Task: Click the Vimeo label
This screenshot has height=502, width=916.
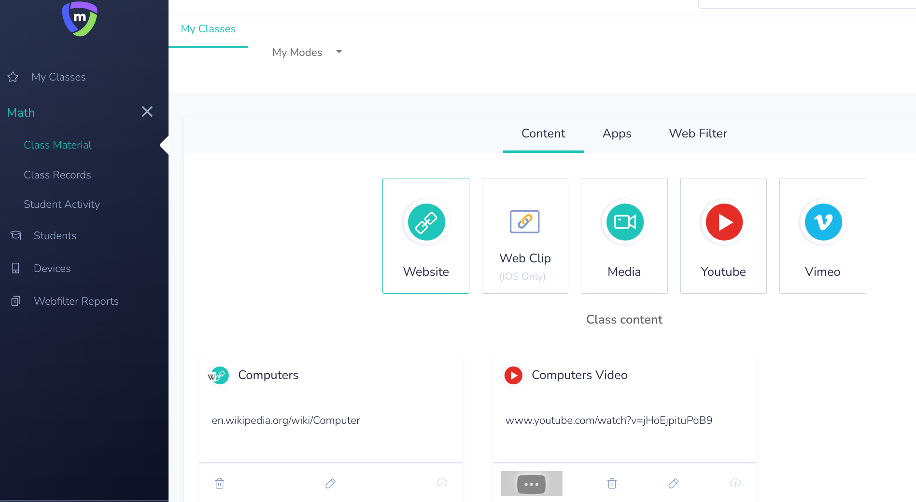Action: 823,272
